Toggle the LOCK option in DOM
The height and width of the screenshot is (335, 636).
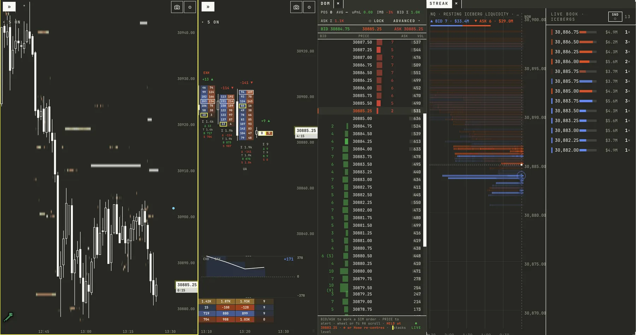(376, 21)
